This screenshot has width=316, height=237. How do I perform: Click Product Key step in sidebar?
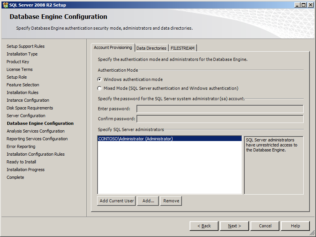tap(18, 62)
